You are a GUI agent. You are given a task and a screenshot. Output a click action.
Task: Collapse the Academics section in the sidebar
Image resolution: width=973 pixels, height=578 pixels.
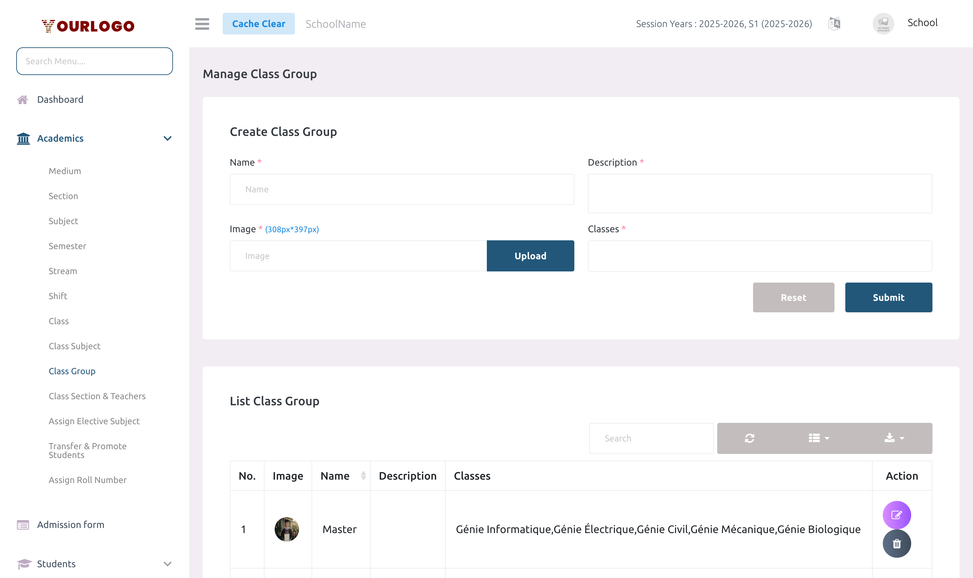pyautogui.click(x=167, y=138)
